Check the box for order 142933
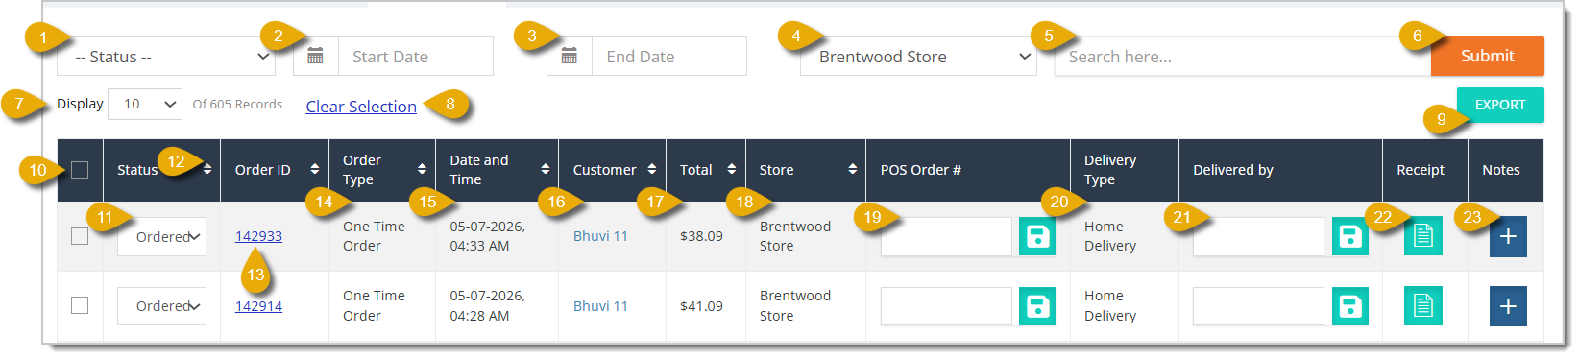Viewport: 1579px width, 359px height. click(x=80, y=236)
